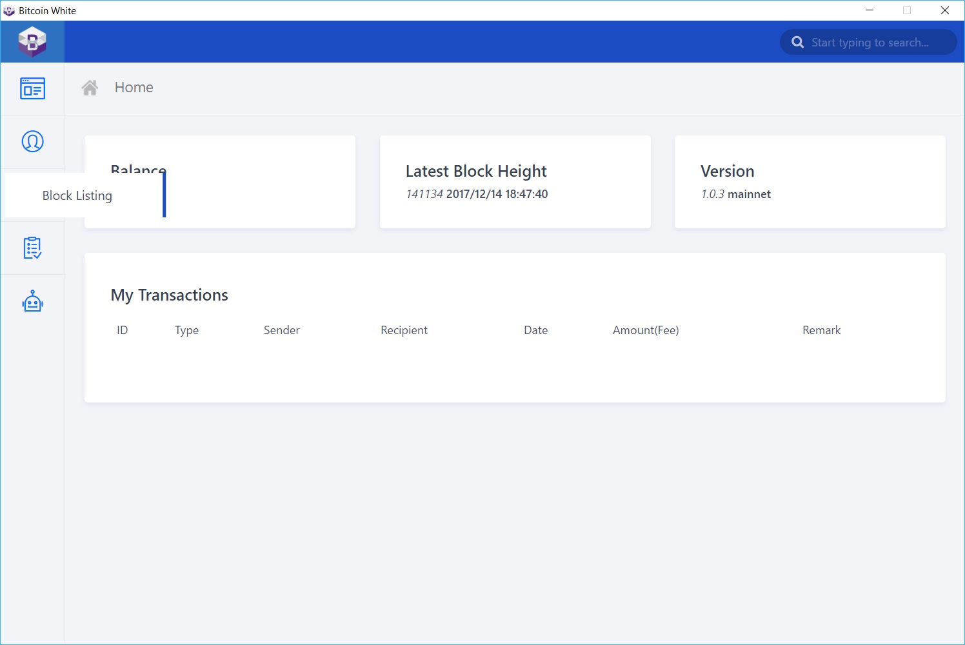The width and height of the screenshot is (965, 645).
Task: Open the robot sidebar icon
Action: tap(32, 301)
